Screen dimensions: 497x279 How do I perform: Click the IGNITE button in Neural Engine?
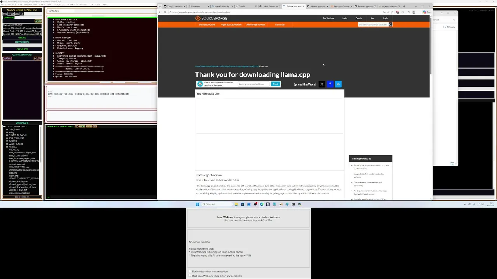click(x=38, y=21)
